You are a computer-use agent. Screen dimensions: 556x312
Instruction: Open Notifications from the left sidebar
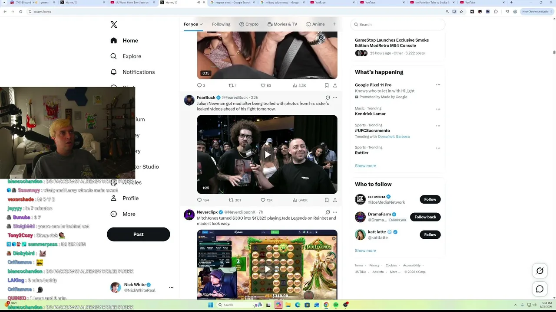tap(132, 72)
